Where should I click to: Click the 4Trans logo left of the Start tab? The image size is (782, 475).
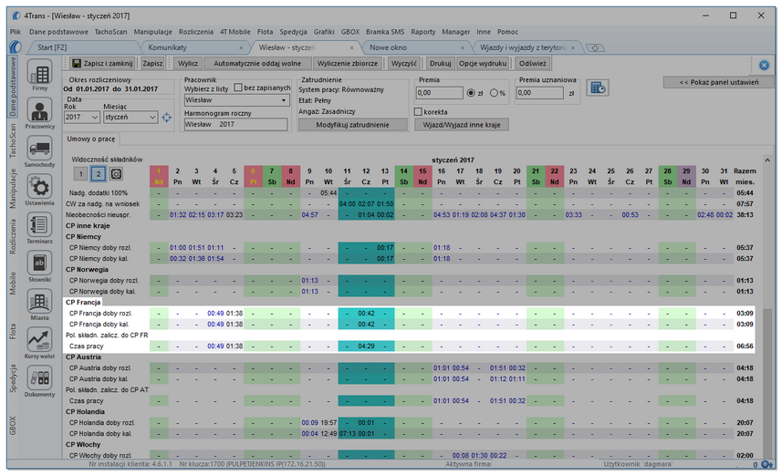[16, 47]
